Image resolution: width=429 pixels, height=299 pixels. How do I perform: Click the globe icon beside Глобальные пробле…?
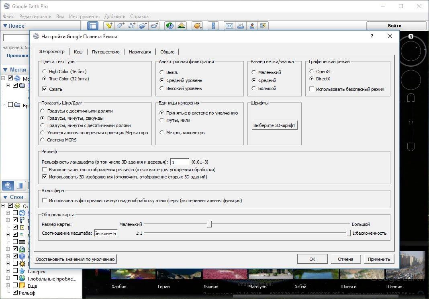coord(22,279)
